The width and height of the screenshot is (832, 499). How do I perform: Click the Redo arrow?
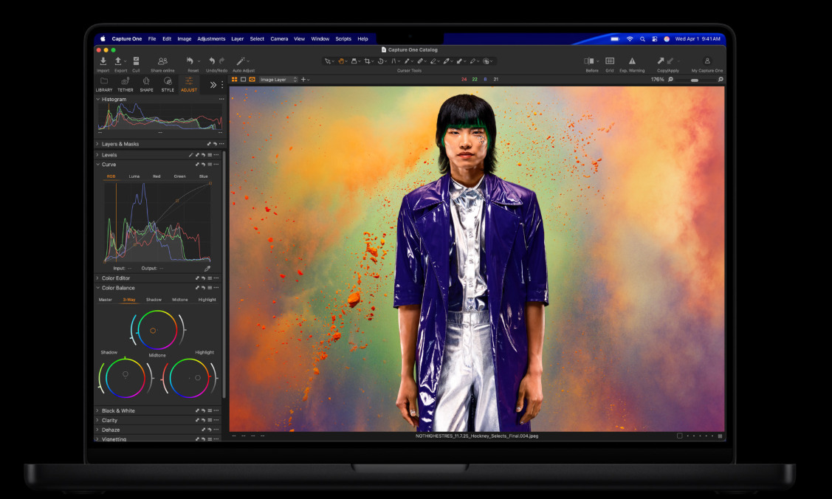[x=221, y=61]
